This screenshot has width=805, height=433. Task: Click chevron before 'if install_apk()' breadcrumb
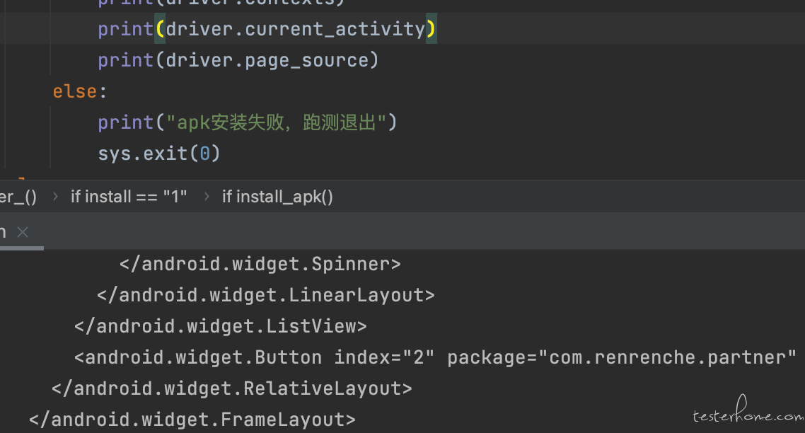click(207, 196)
